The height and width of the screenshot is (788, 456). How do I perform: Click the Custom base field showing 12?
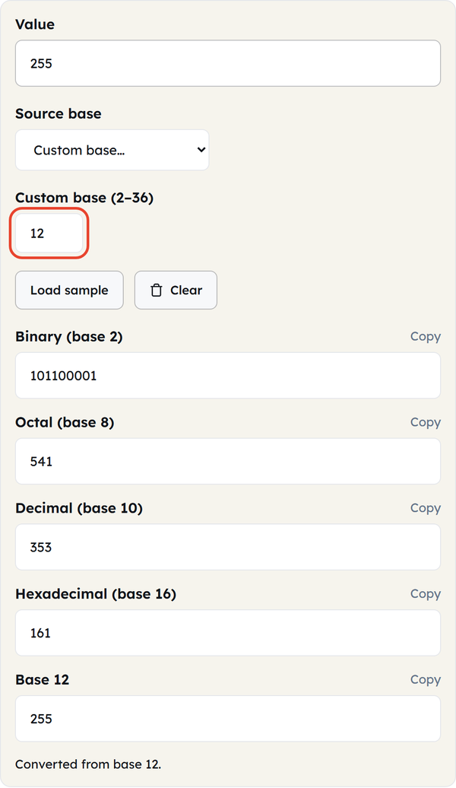[x=49, y=234]
